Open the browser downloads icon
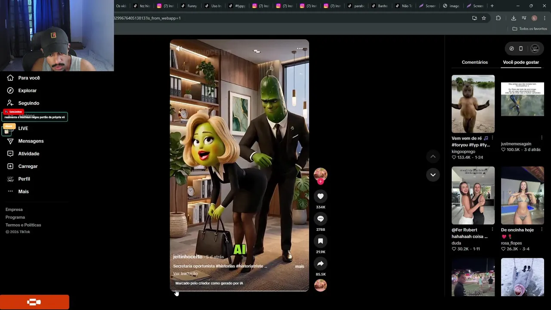The width and height of the screenshot is (551, 310). click(514, 18)
